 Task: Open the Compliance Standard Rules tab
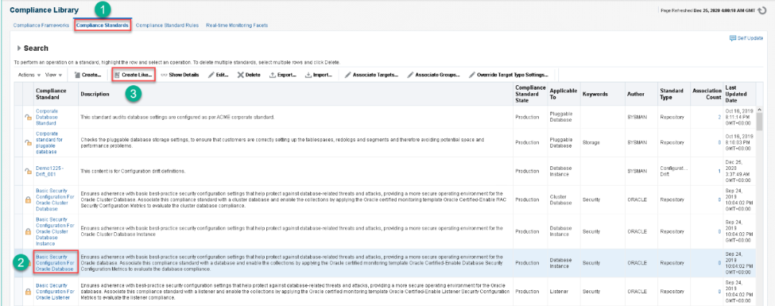pos(167,25)
